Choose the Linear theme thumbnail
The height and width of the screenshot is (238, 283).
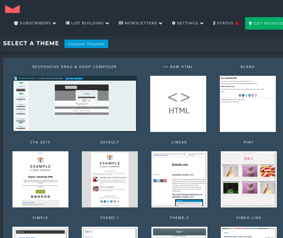pyautogui.click(x=179, y=179)
